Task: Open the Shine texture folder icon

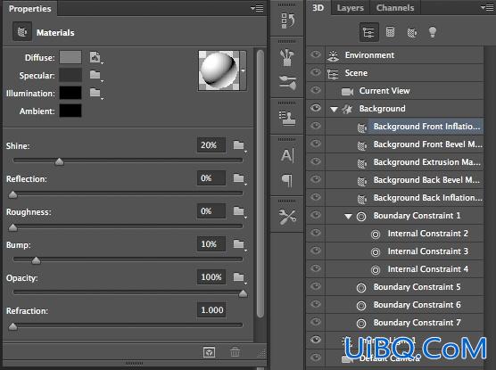Action: point(239,145)
